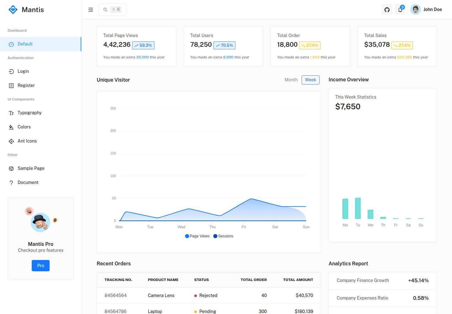Open notifications via the bell icon
Screen dimensions: 452x314
(x=400, y=10)
